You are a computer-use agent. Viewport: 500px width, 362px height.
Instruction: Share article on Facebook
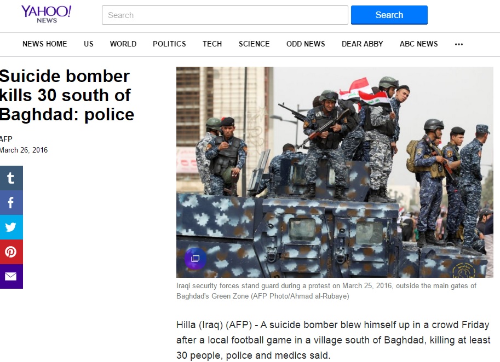click(x=11, y=202)
